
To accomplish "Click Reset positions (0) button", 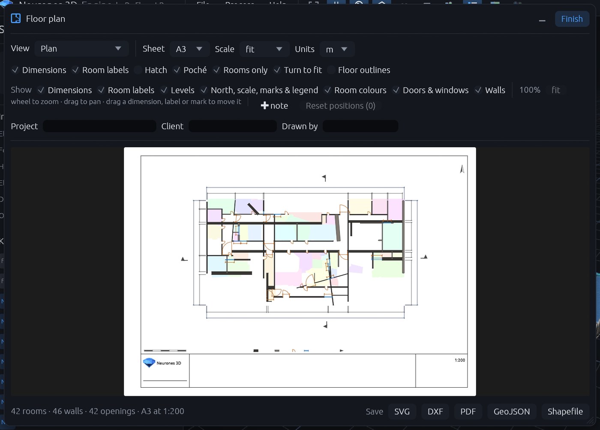I will pos(340,106).
